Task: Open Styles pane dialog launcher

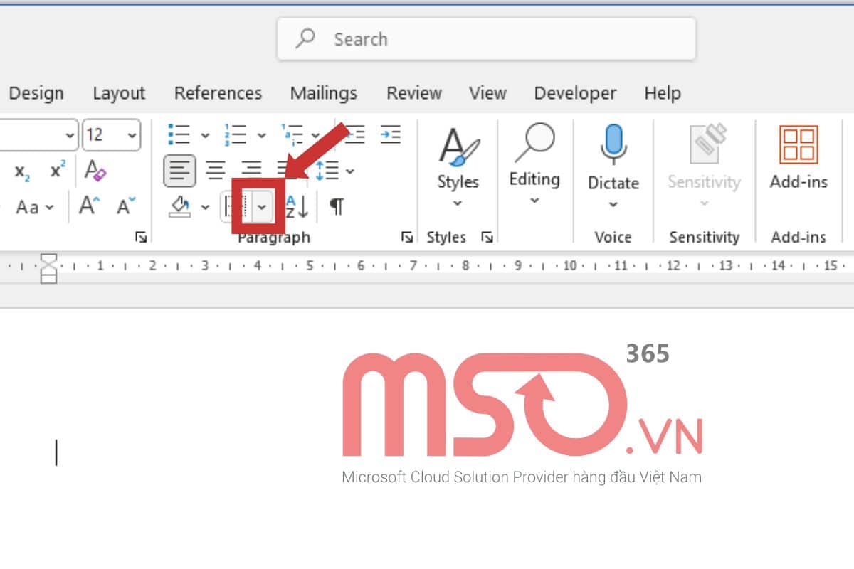Action: [x=487, y=238]
